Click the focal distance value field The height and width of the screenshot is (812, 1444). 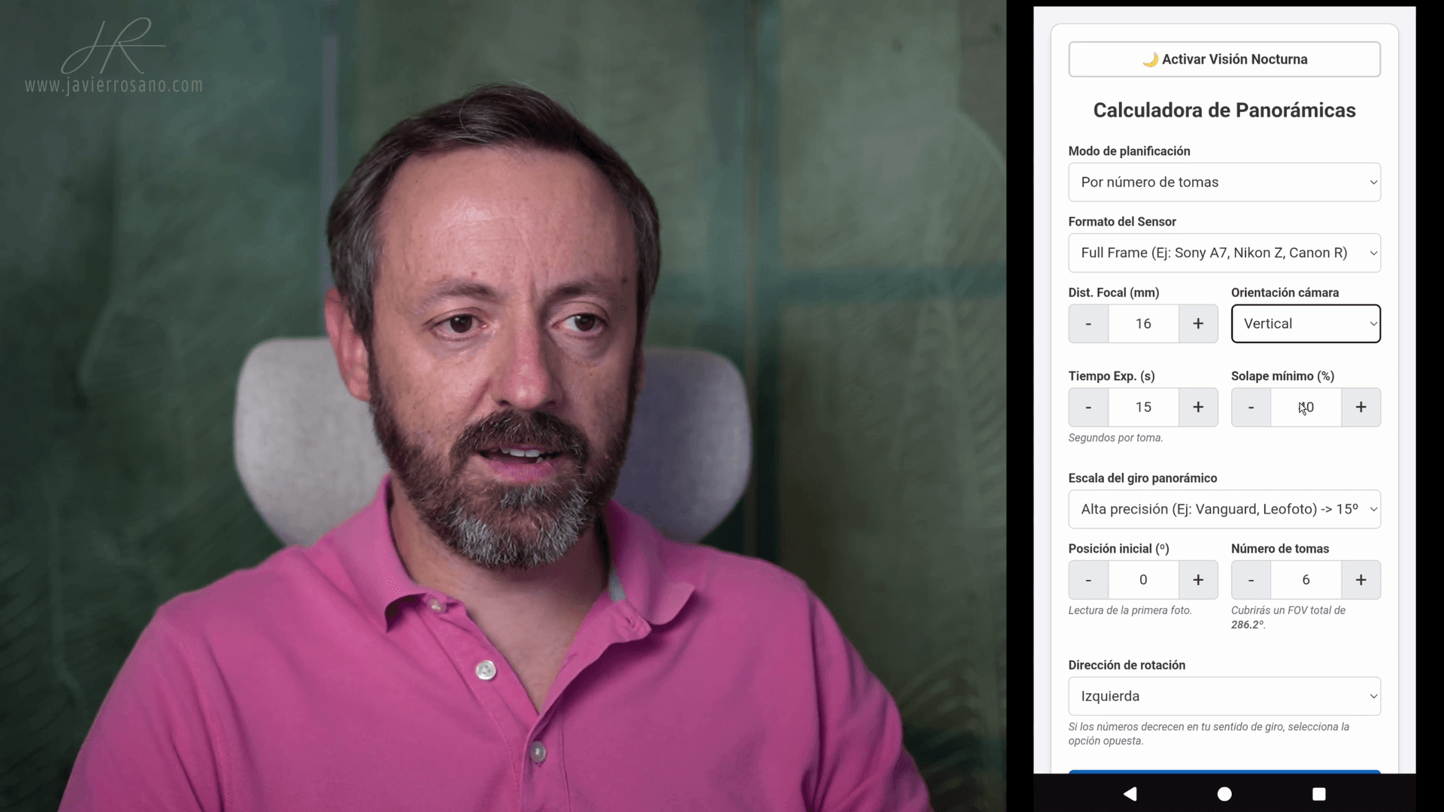tap(1143, 323)
